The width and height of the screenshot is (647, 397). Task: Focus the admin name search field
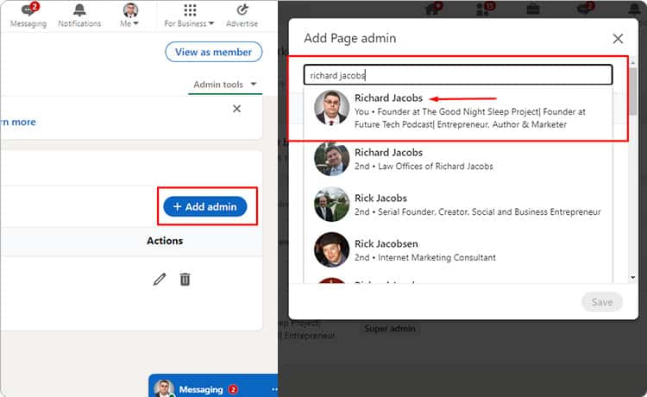pyautogui.click(x=458, y=75)
